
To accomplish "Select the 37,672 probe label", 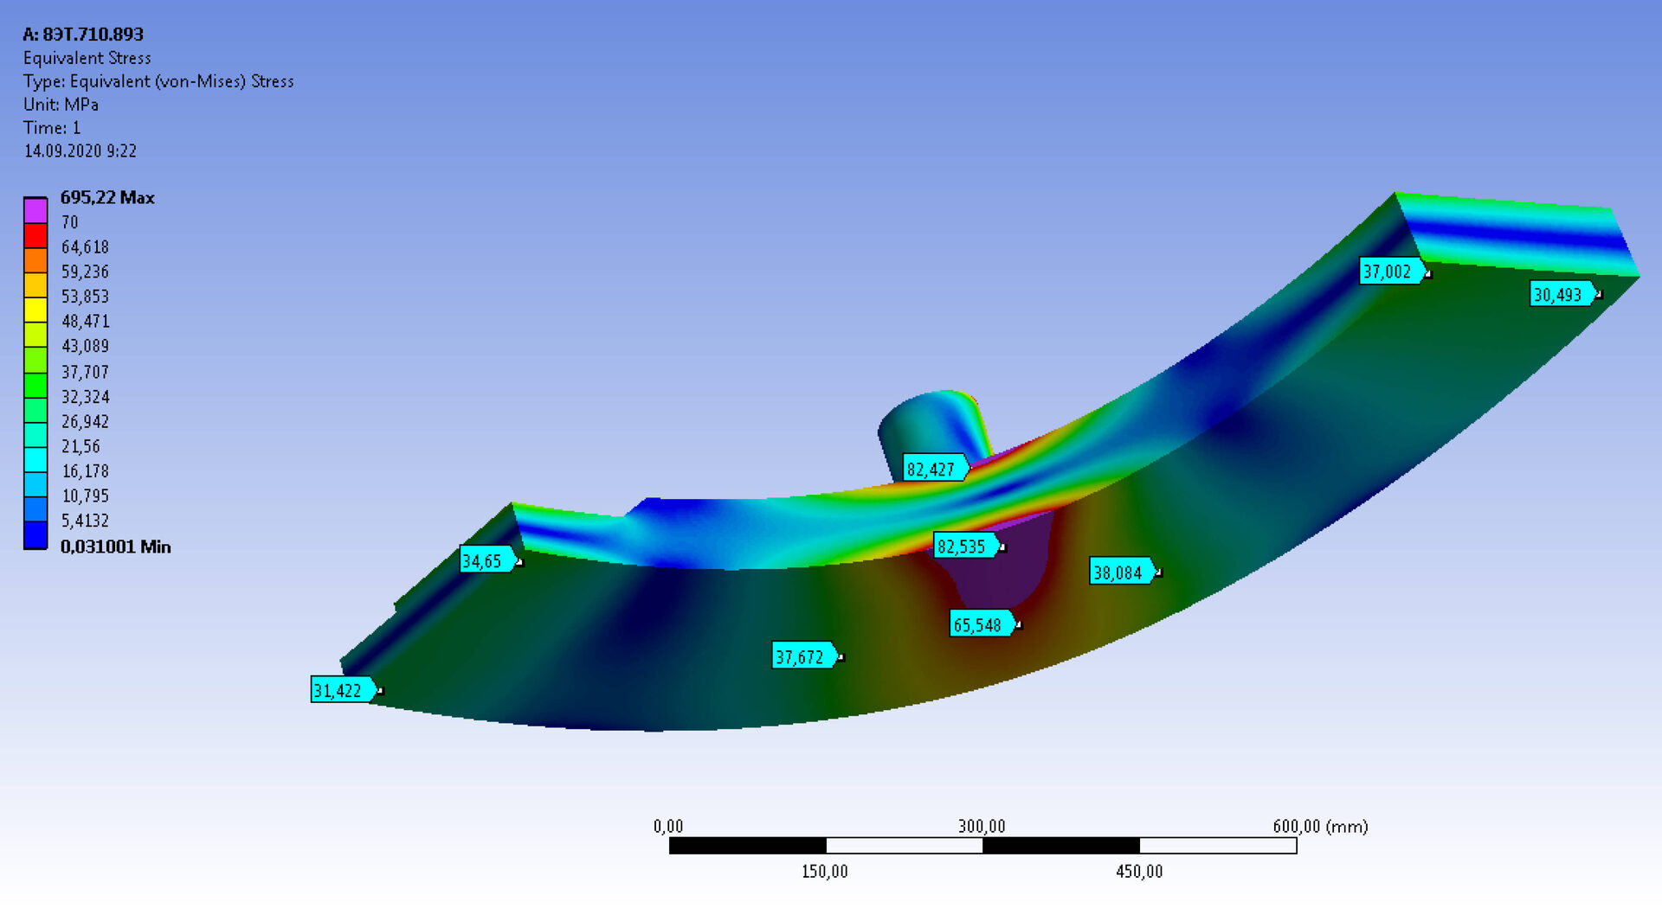I will coord(806,656).
